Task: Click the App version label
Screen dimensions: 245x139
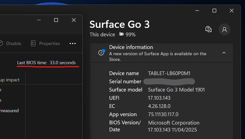Action: (x=123, y=114)
